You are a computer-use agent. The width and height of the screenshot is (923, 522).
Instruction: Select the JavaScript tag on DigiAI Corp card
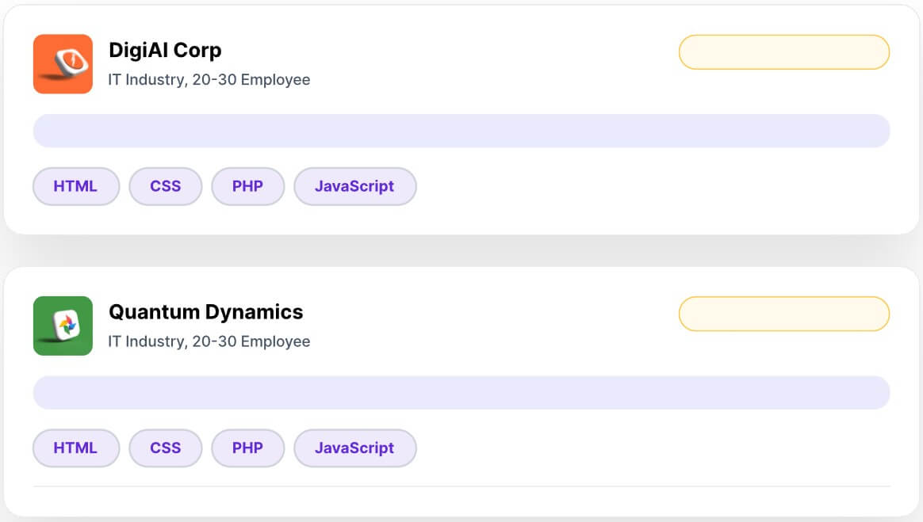pyautogui.click(x=355, y=186)
